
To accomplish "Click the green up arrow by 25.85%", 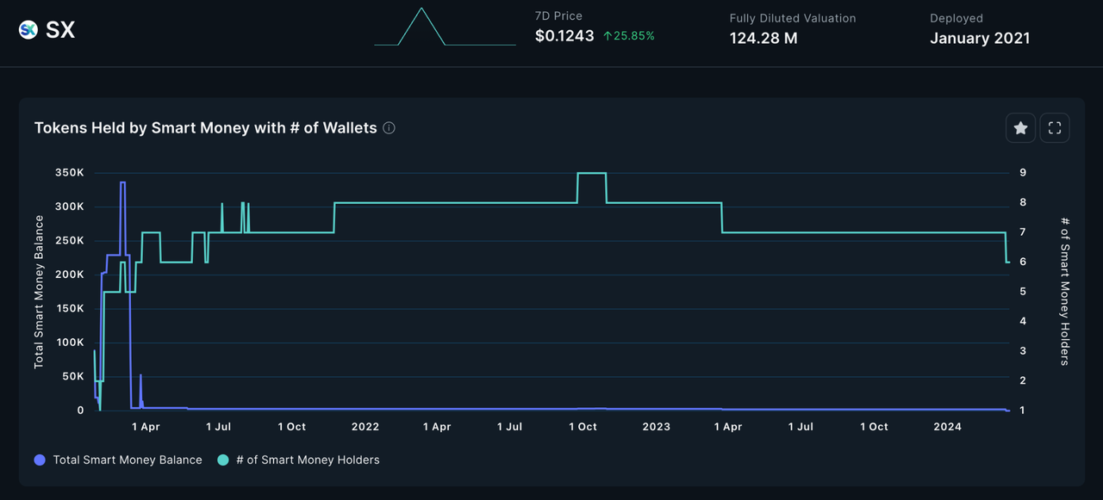I will click(608, 36).
